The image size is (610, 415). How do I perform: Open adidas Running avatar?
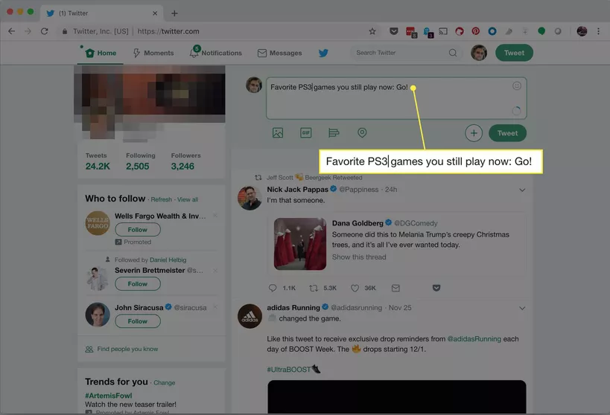click(250, 316)
